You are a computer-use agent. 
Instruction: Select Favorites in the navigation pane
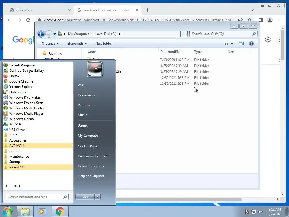[55, 53]
